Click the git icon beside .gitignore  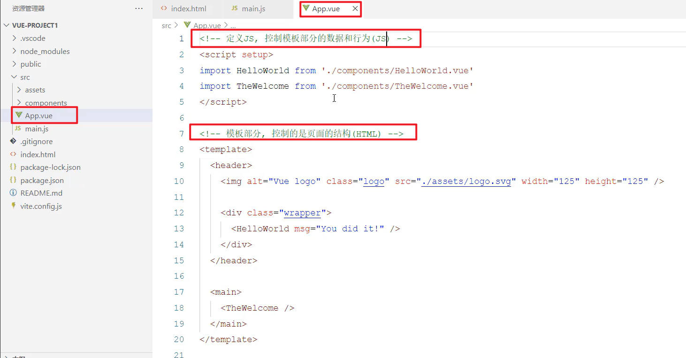(13, 141)
